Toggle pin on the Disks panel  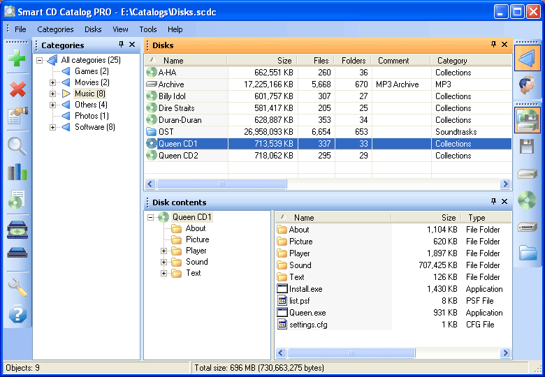(x=493, y=45)
